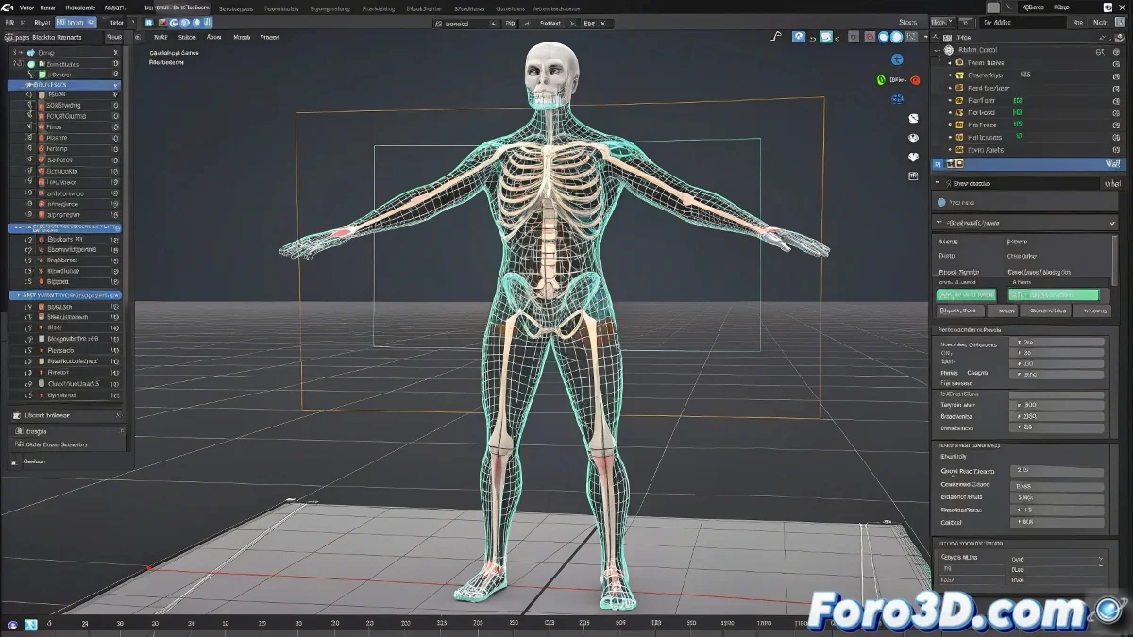Click the green axis circle on the navigation gizmo
The image size is (1133, 637).
click(881, 81)
